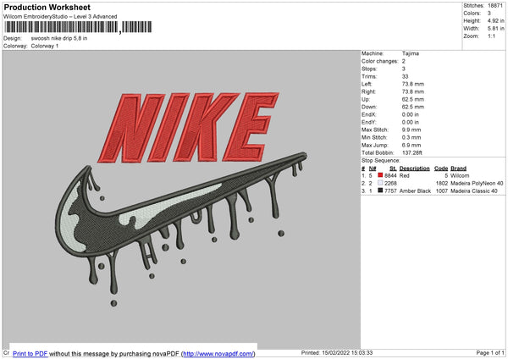Image resolution: width=508 pixels, height=359 pixels.
Task: Click the Colors value 3
Action: coord(489,14)
